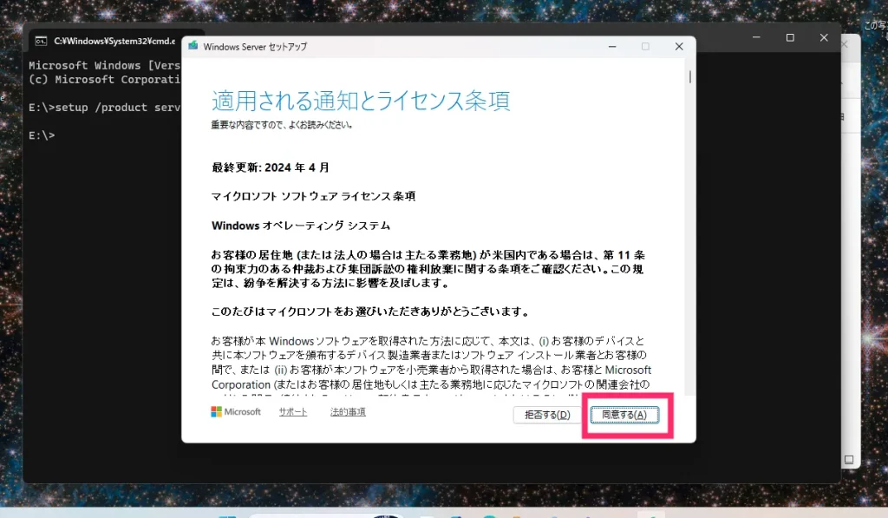Screen dimensions: 888x518
Task: Minimize the Windows Server setup dialog
Action: pos(611,47)
